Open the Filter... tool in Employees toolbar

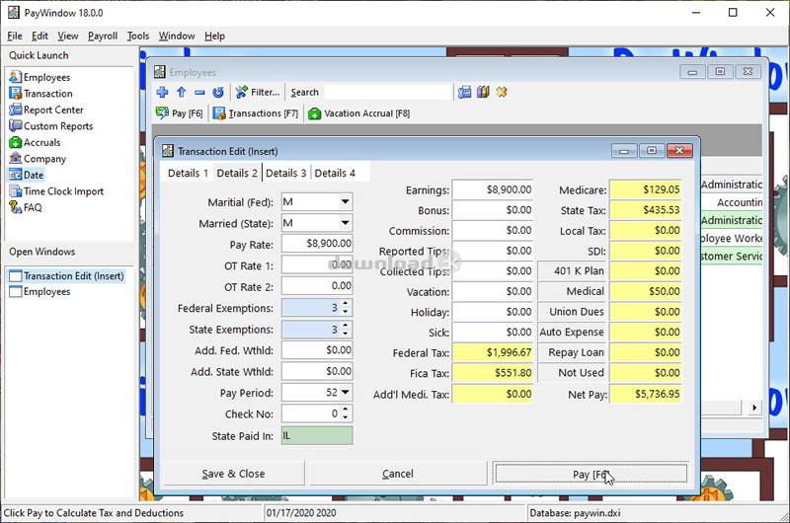258,92
